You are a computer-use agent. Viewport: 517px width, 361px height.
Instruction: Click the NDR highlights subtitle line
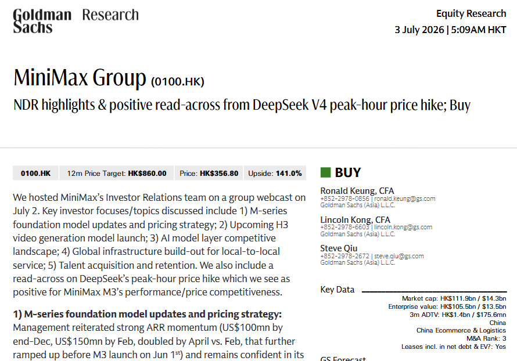click(x=242, y=105)
